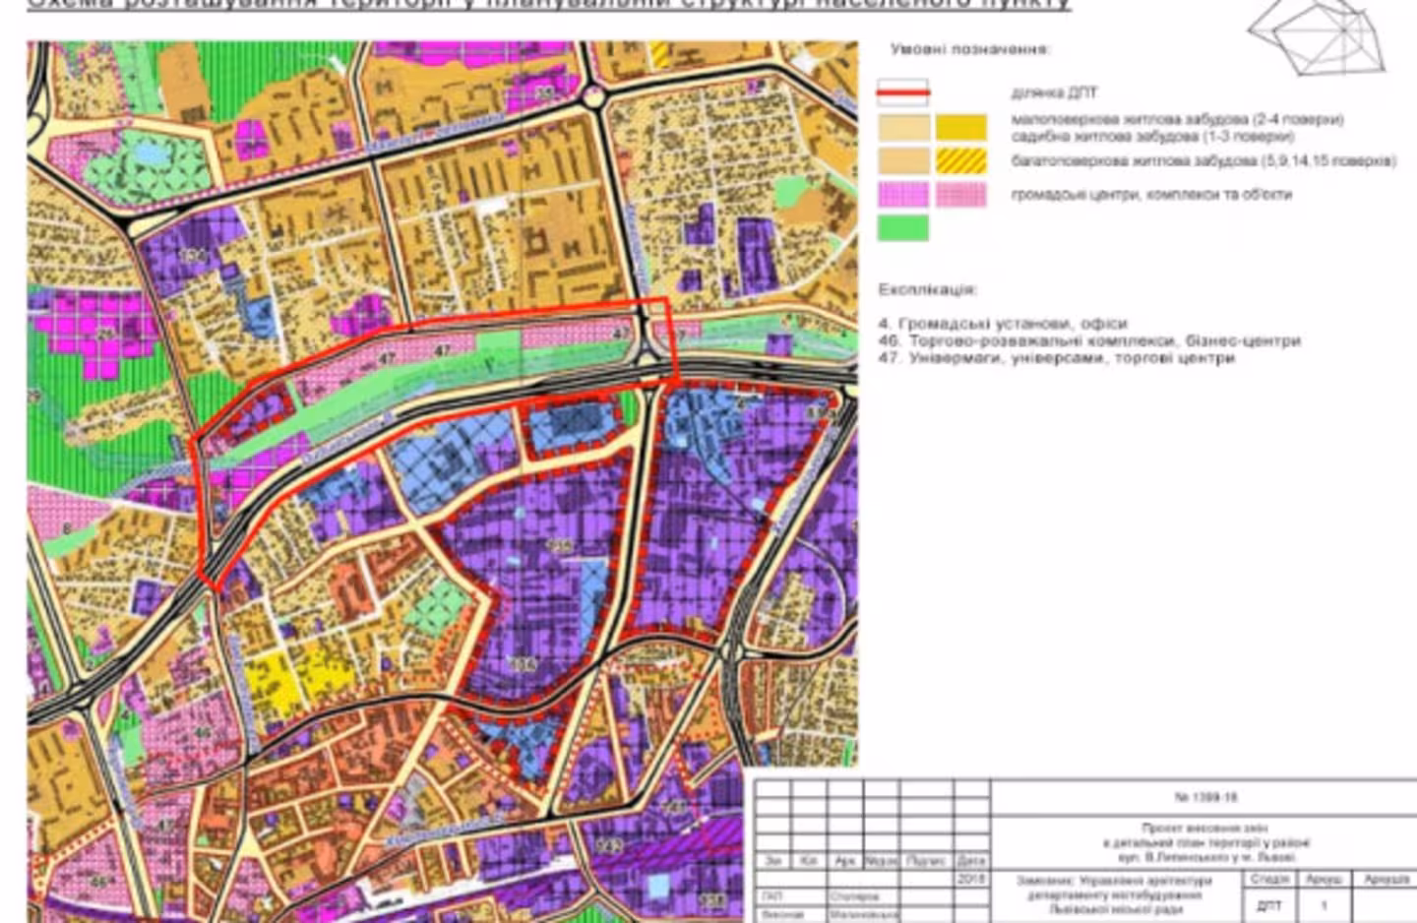Click the 'Умовні позначення' legend heading
1417x923 pixels.
(x=969, y=49)
